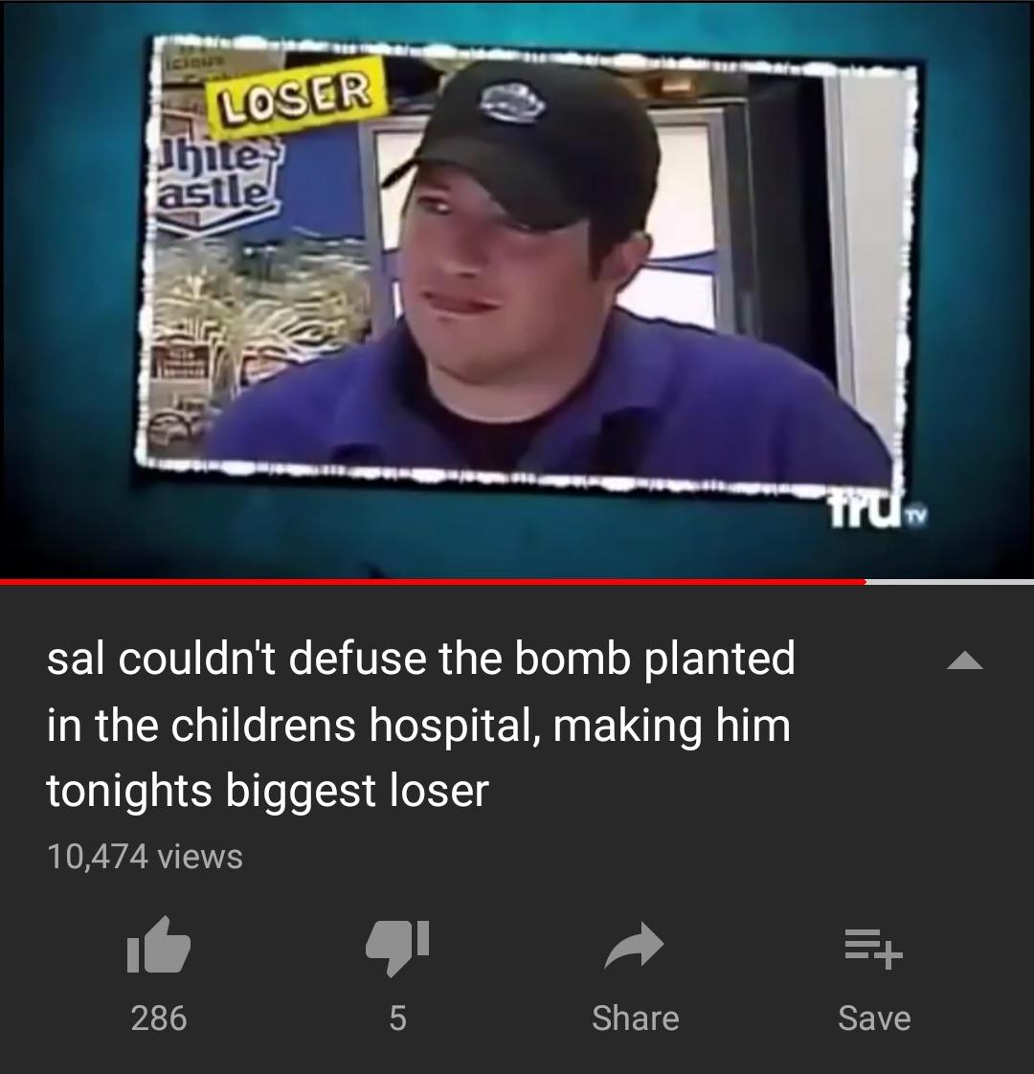Click the dislike count showing 5
1034x1074 pixels.
coord(397,1018)
